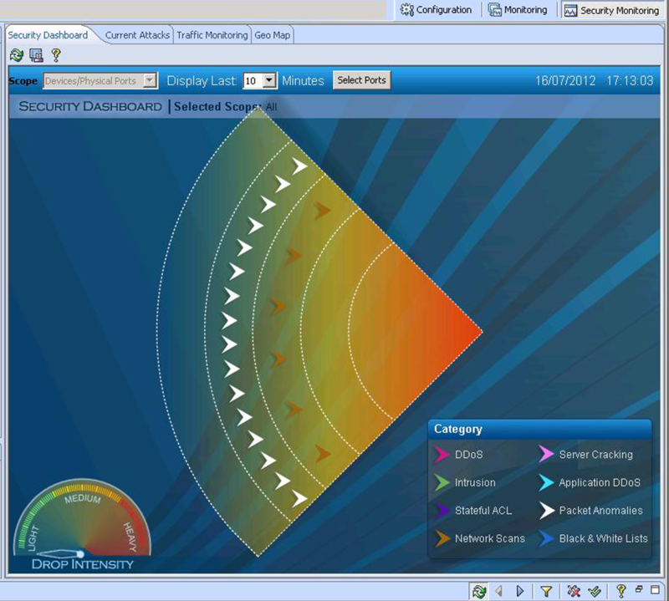This screenshot has width=669, height=601.
Task: Click the filter funnel icon in bottom bar
Action: coord(546,591)
